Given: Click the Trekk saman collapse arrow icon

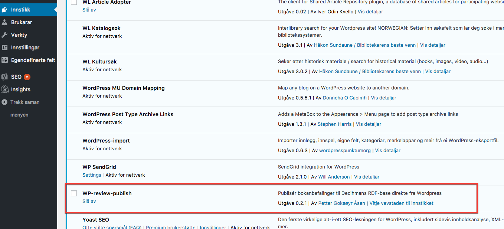Looking at the screenshot, I should [4, 102].
